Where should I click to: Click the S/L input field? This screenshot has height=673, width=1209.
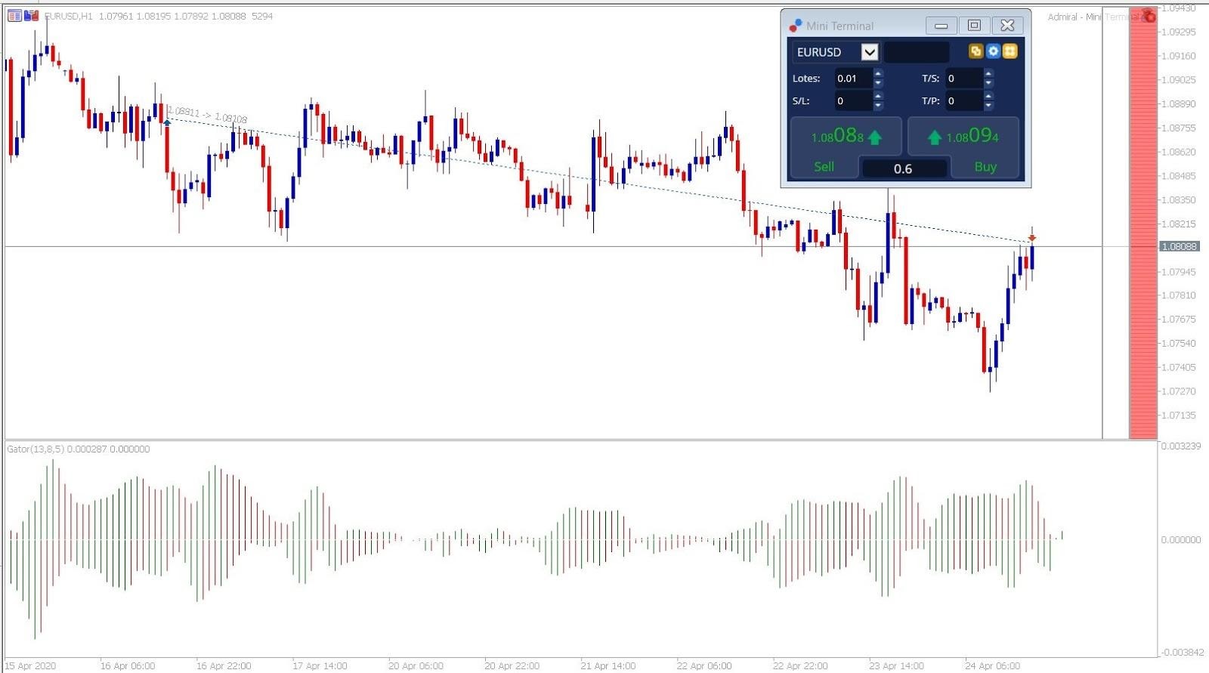(x=854, y=100)
